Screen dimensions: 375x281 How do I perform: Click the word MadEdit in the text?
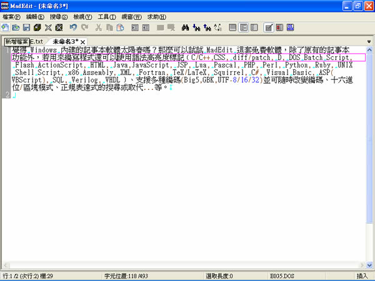(219, 50)
